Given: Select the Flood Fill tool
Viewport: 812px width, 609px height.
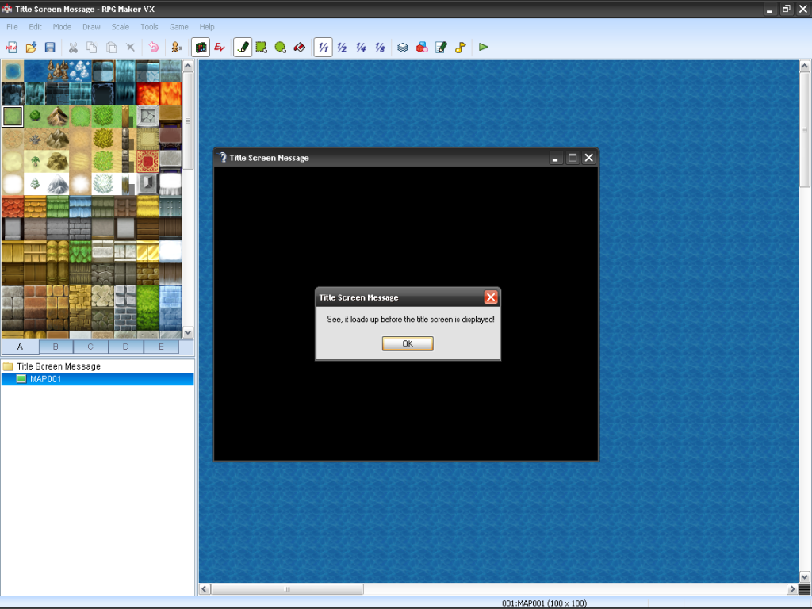Looking at the screenshot, I should point(300,48).
